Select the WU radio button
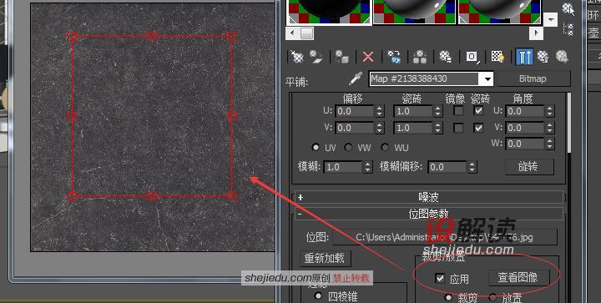 pyautogui.click(x=385, y=148)
